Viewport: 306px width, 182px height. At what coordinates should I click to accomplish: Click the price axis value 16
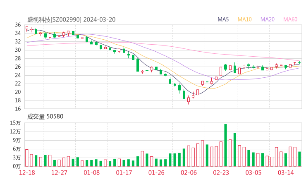(18, 108)
